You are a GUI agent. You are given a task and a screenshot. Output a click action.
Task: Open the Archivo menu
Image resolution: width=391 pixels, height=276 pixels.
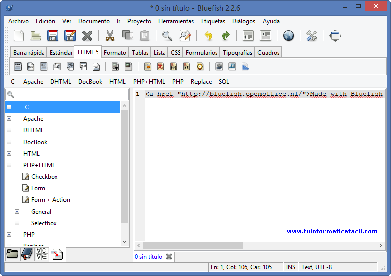(x=18, y=21)
